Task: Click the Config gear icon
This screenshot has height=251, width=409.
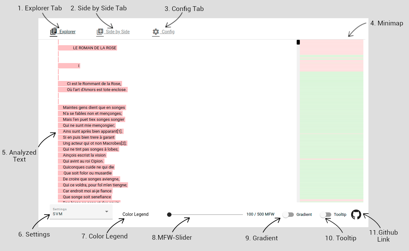Action: point(156,32)
